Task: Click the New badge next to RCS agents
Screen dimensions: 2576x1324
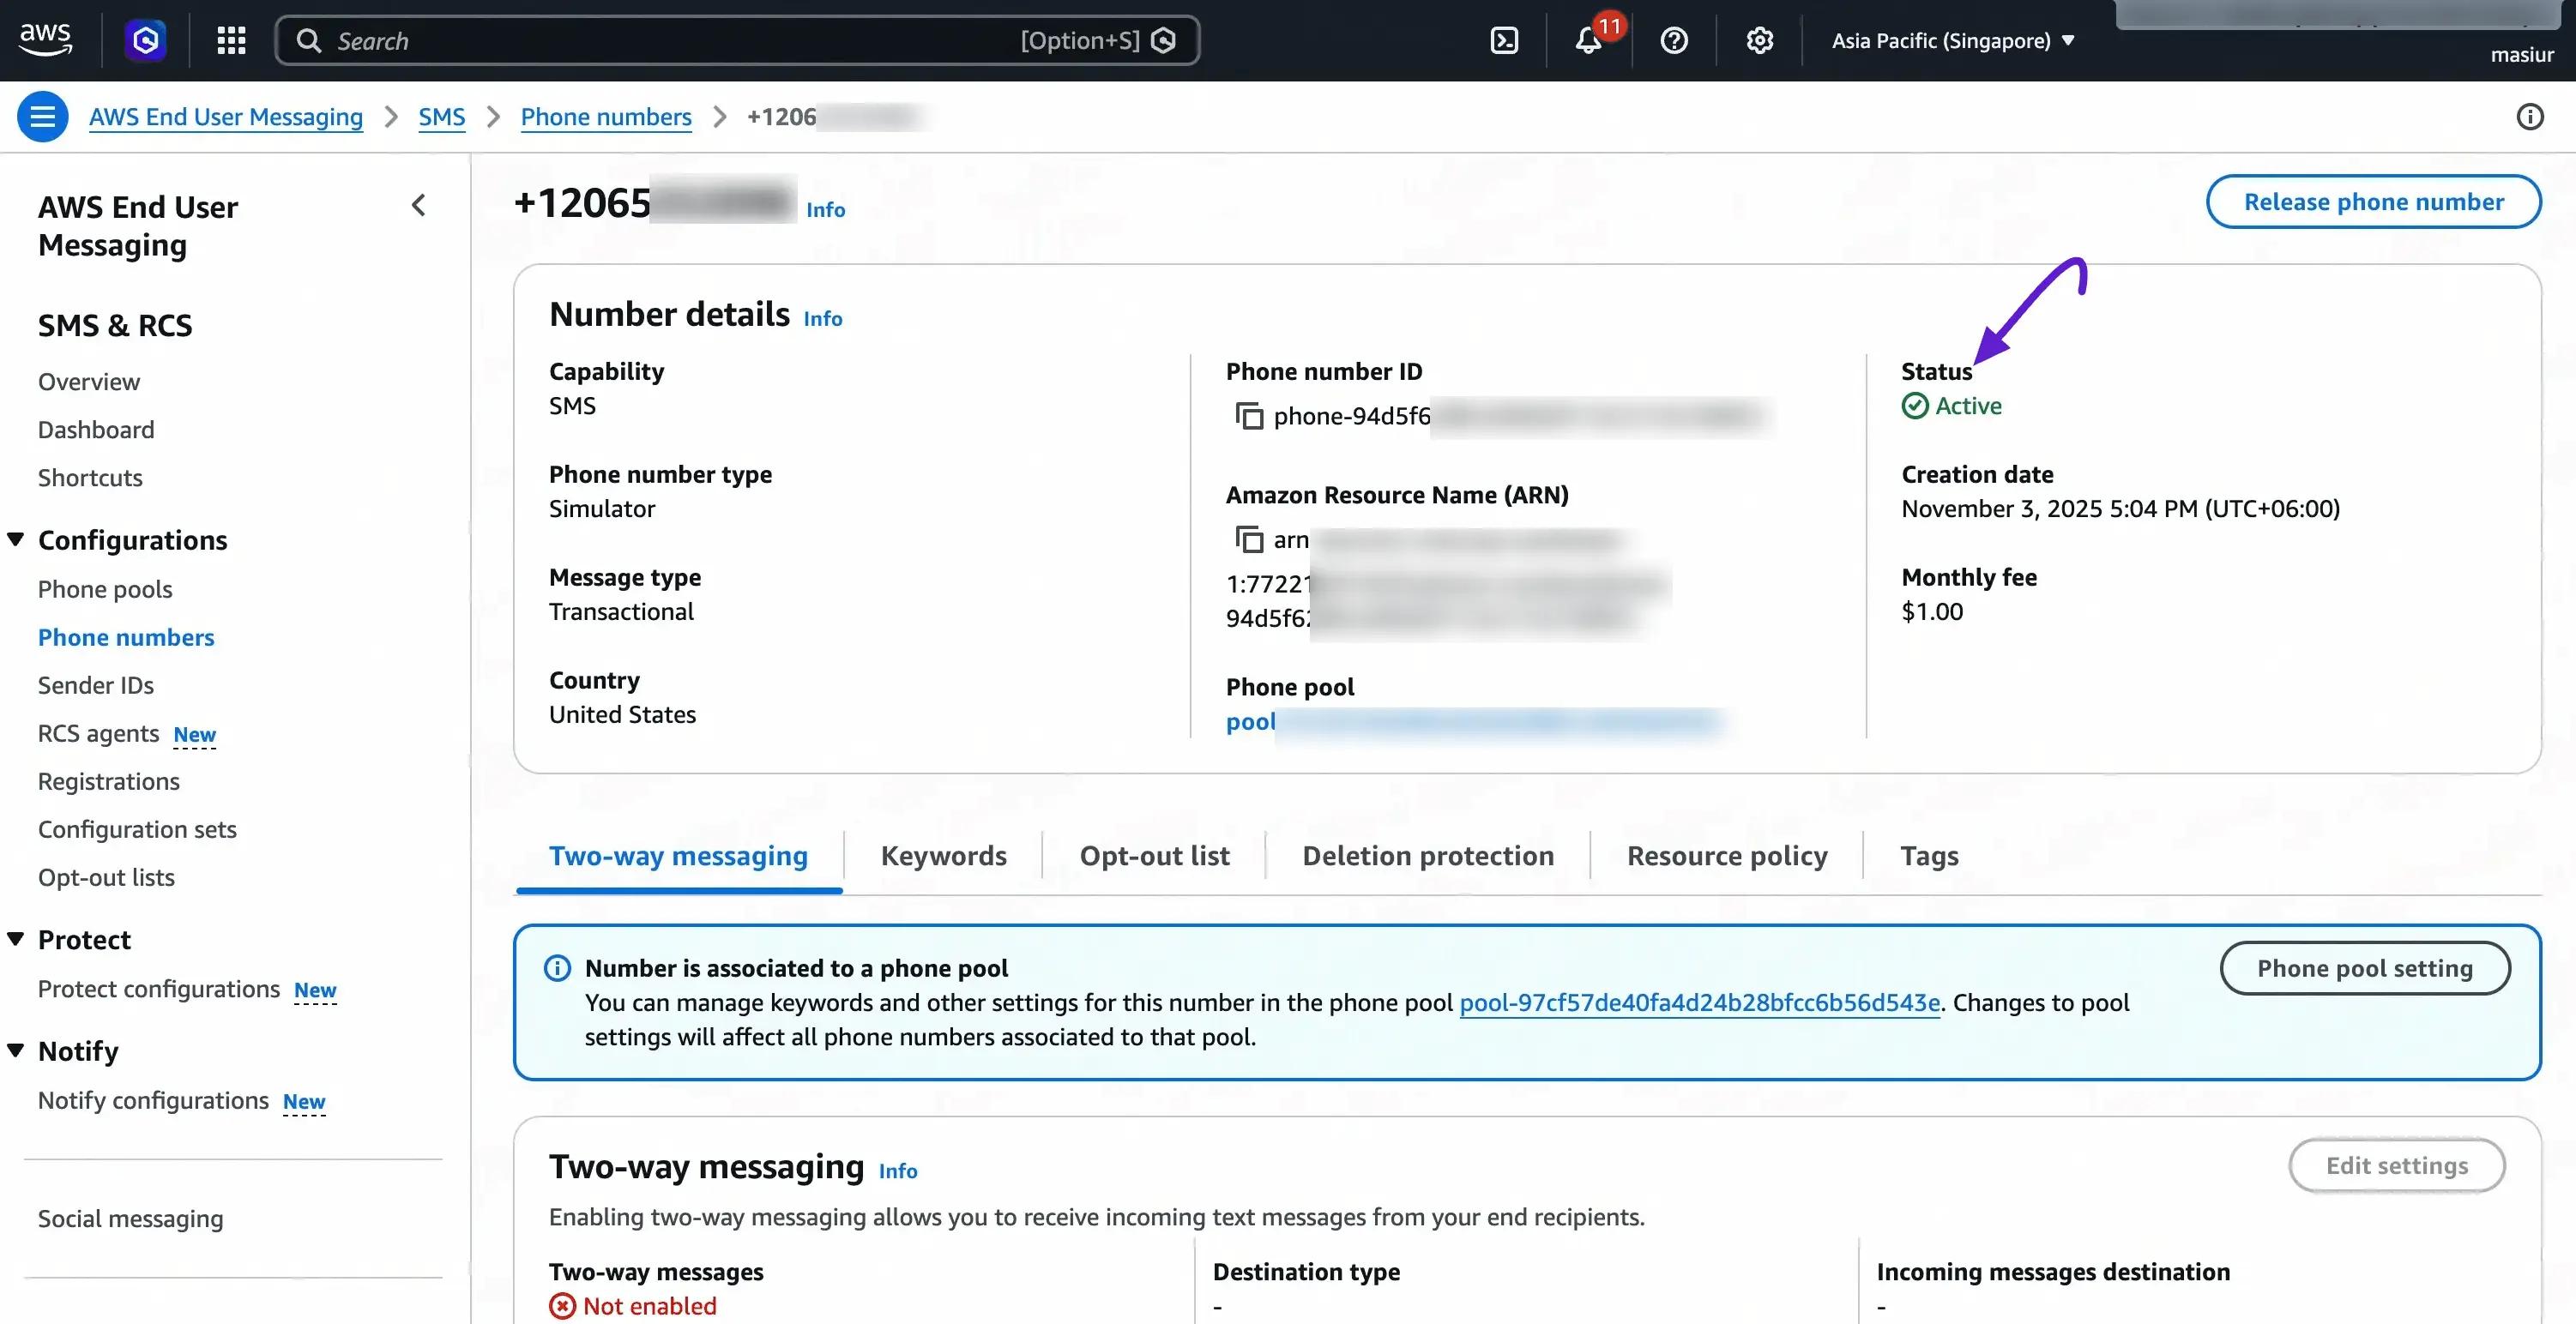Action: (x=194, y=734)
